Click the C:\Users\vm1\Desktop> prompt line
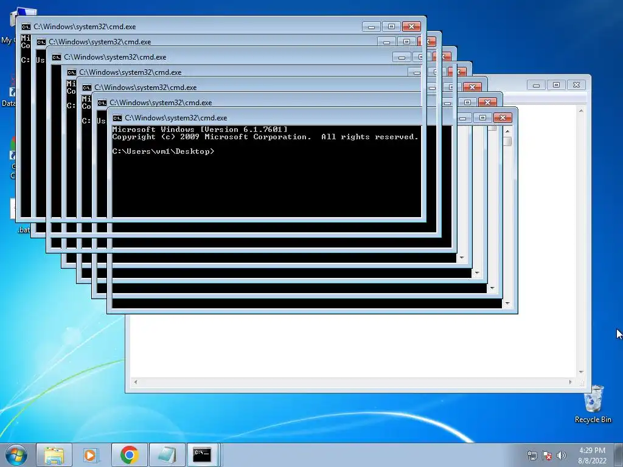This screenshot has width=623, height=467. click(163, 151)
